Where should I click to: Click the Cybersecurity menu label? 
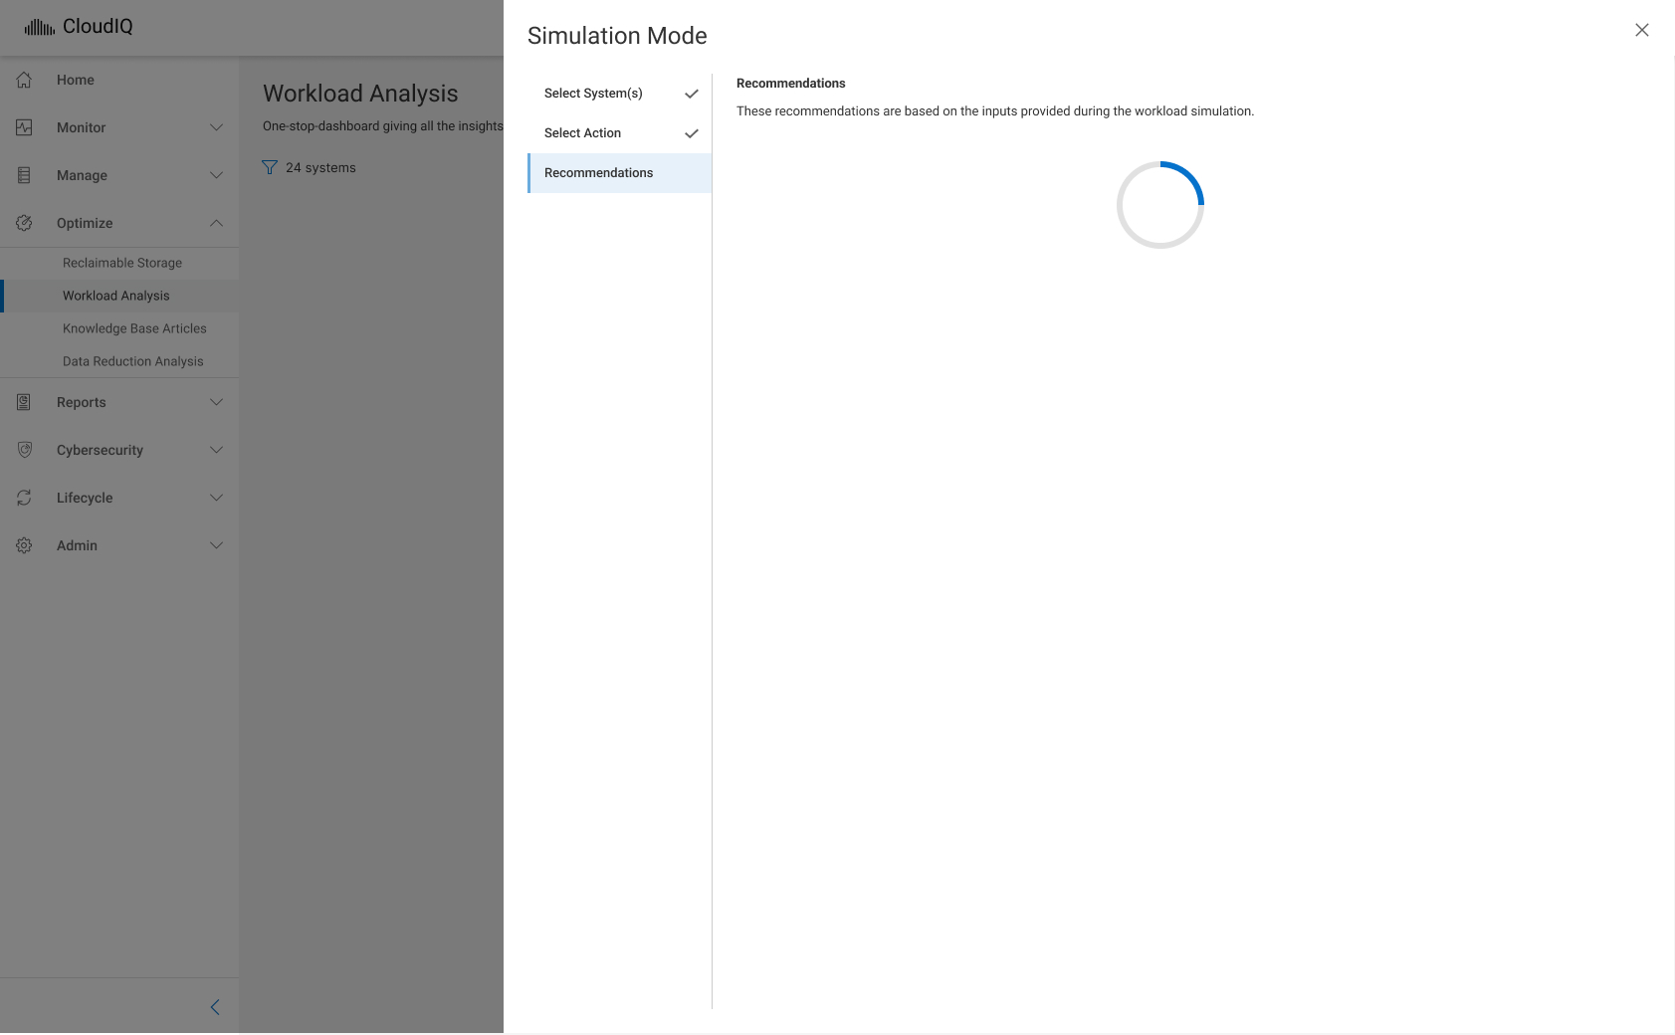[x=100, y=450]
